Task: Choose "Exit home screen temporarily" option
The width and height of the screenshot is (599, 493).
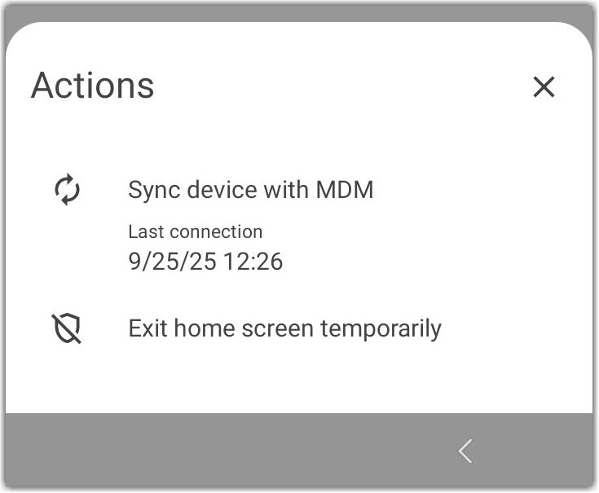Action: (x=284, y=328)
